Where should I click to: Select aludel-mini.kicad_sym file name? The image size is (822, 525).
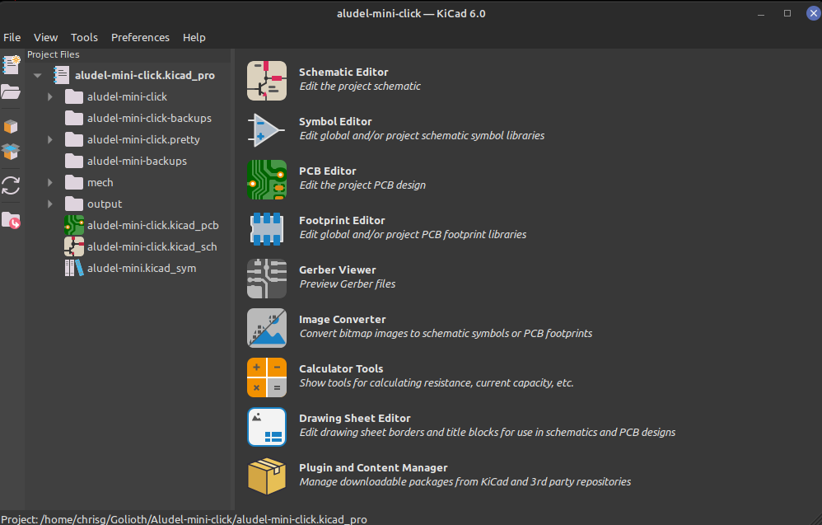142,268
